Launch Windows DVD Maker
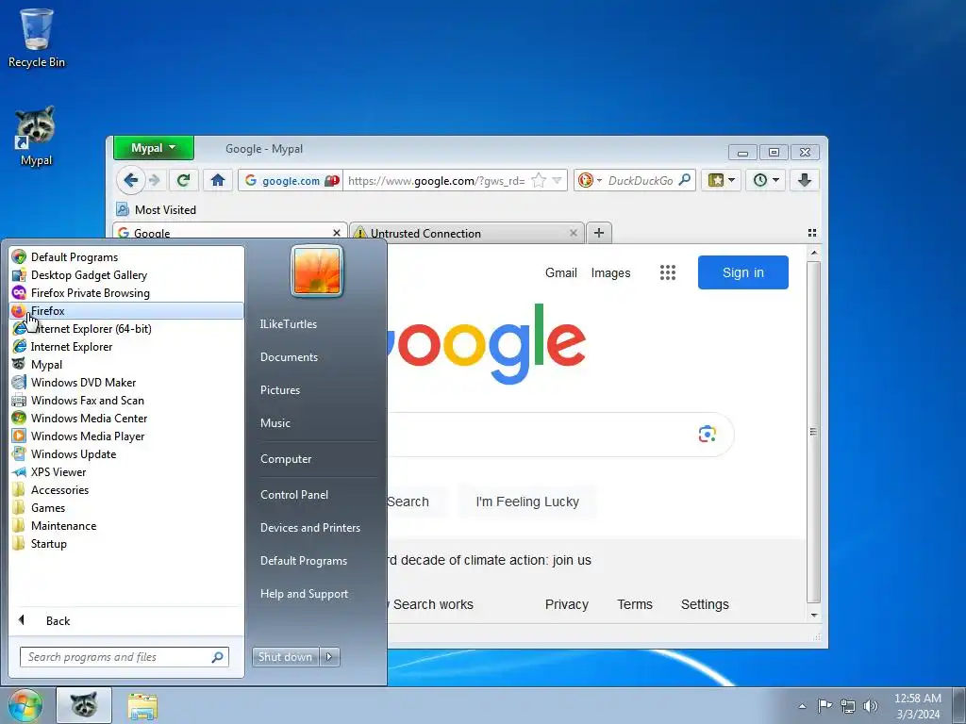This screenshot has width=966, height=724. (x=126, y=383)
